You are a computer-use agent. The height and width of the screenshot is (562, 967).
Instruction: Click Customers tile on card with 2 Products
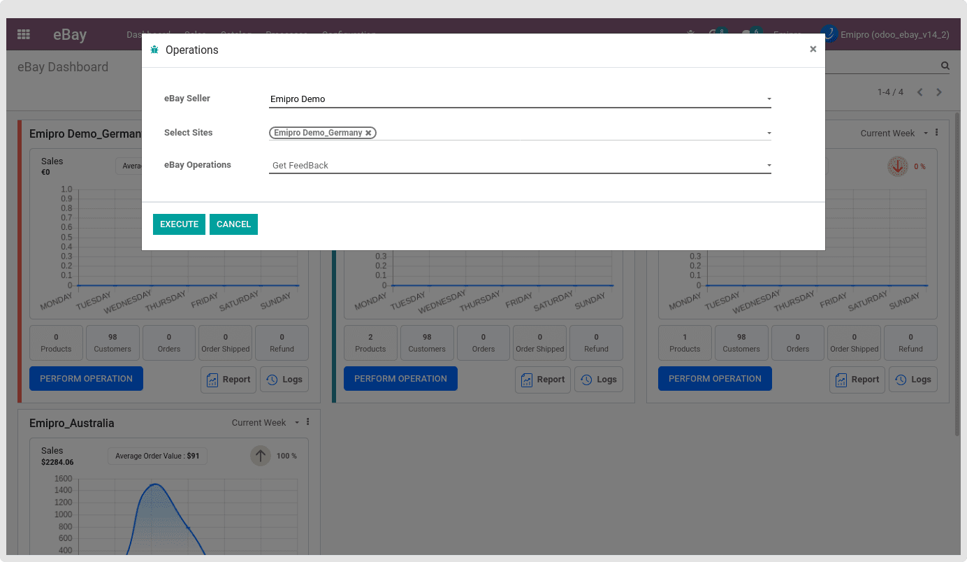pos(427,343)
